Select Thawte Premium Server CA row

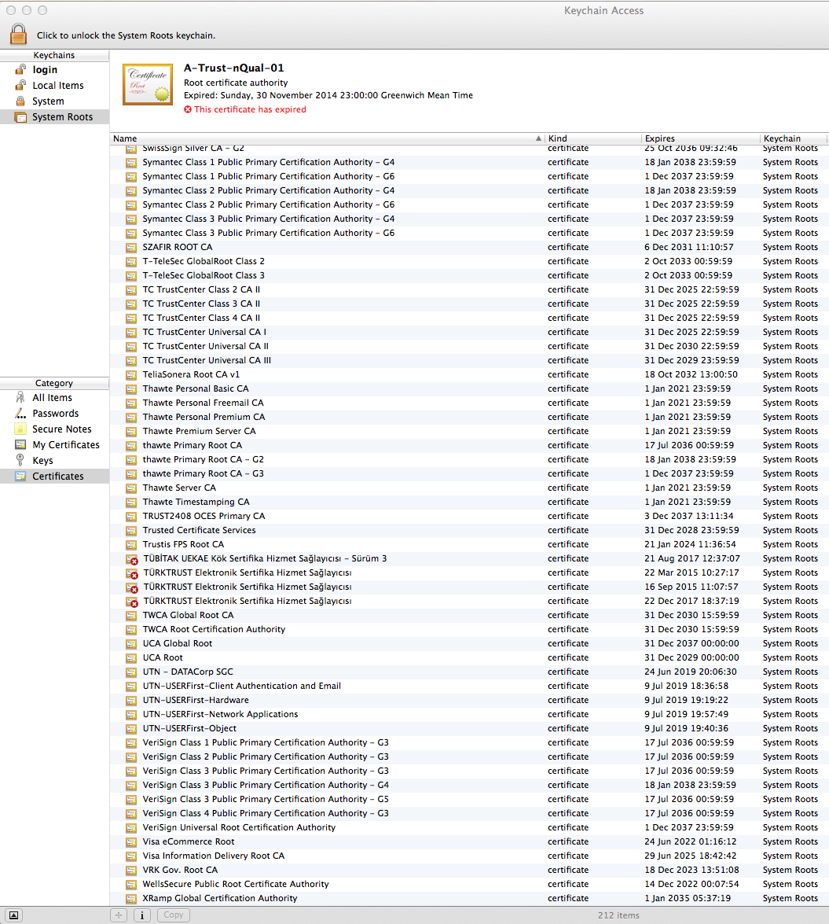point(468,431)
